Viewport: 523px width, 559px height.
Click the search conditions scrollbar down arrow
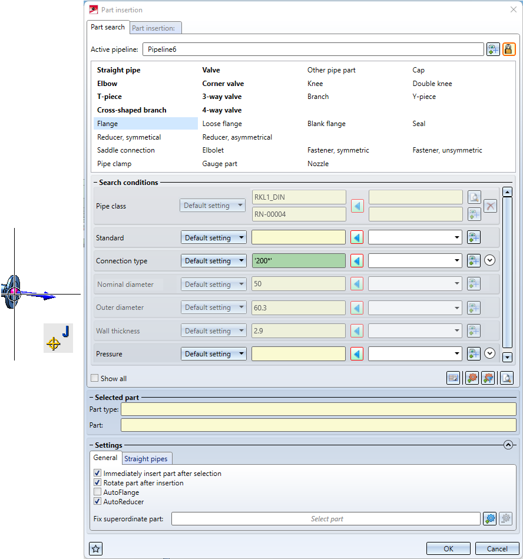pyautogui.click(x=507, y=357)
